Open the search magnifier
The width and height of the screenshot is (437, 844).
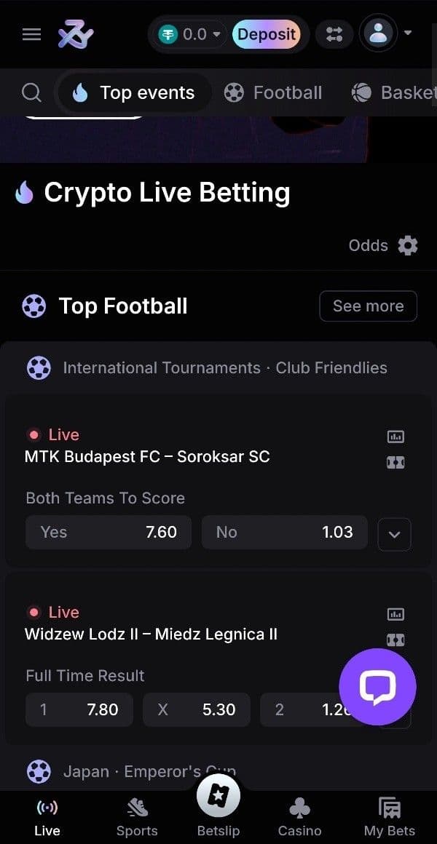tap(31, 92)
